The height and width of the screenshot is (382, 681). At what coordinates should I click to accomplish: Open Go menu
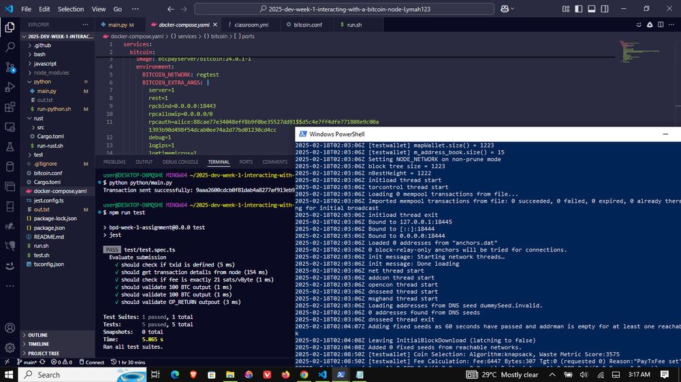point(117,9)
